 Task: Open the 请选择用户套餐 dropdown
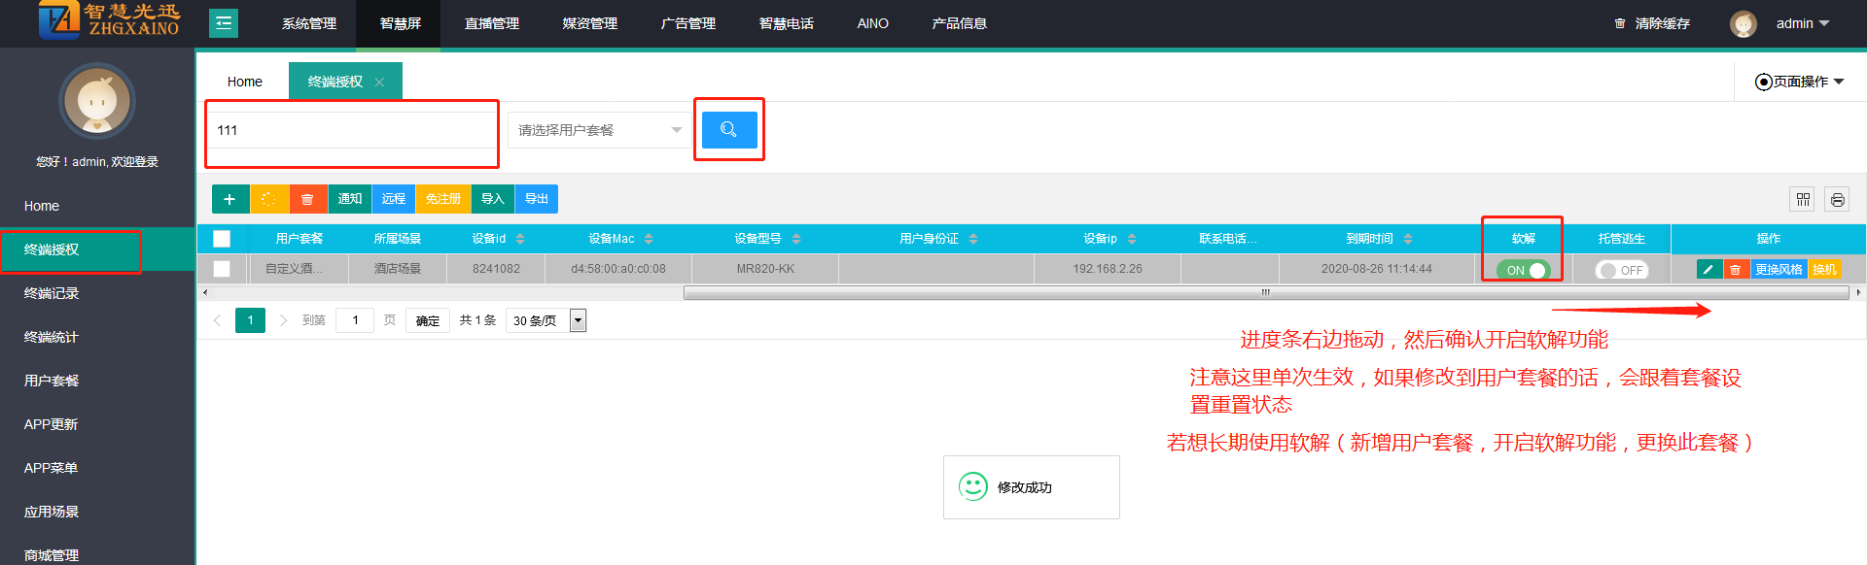pyautogui.click(x=597, y=130)
